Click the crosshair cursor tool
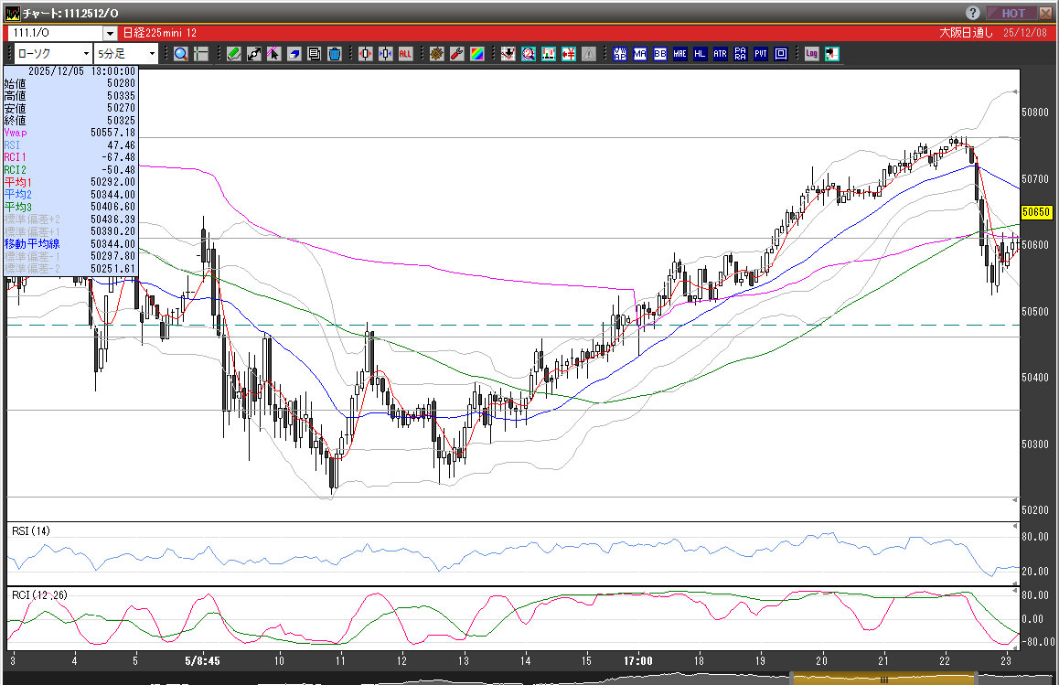 (201, 54)
